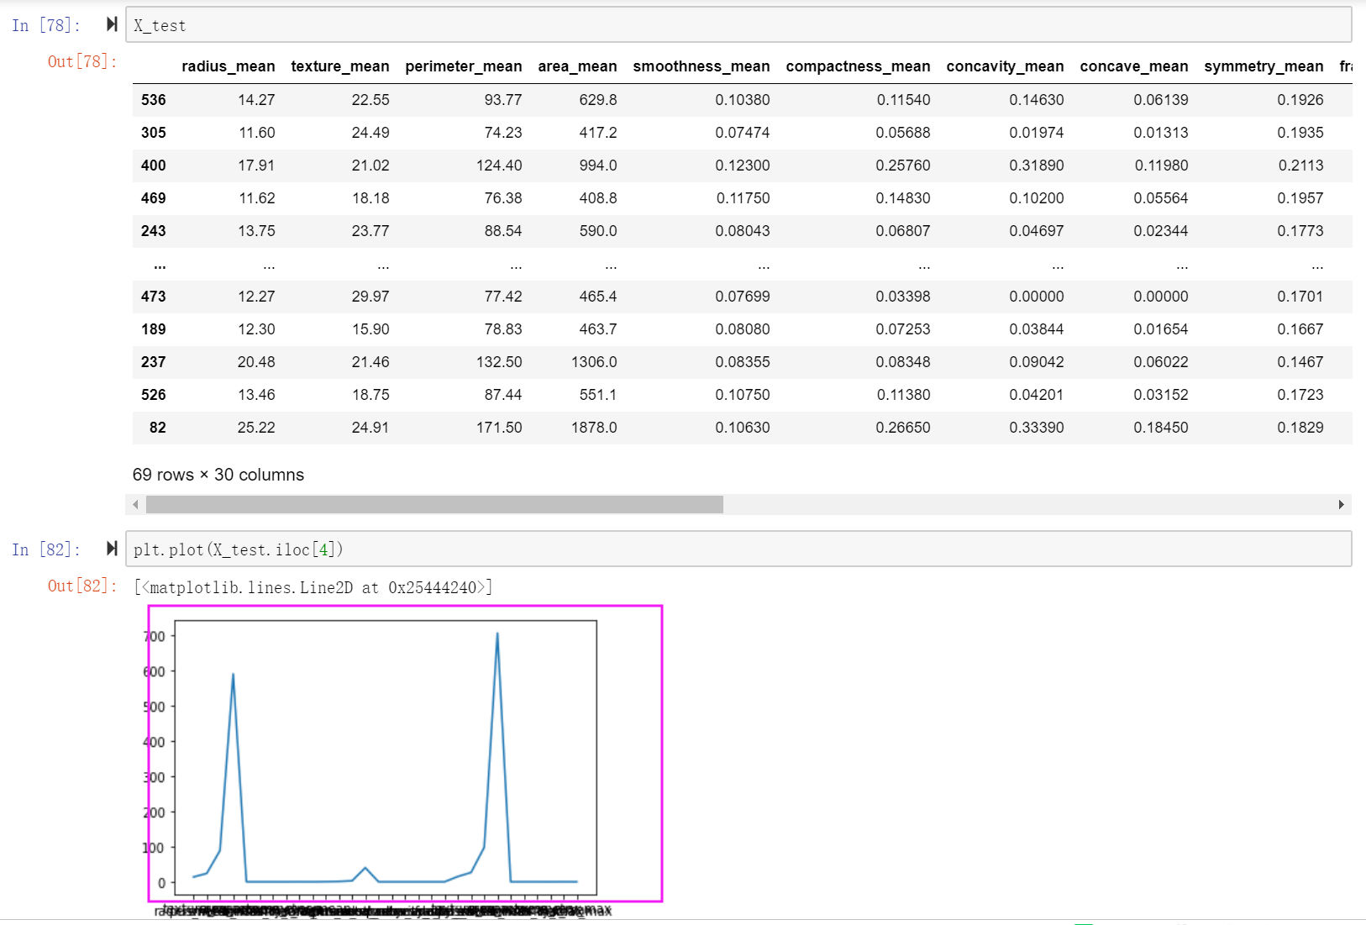Screen dimensions: 1366x925
Task: Click symmetry_mean value 0.1467
Action: [1300, 362]
